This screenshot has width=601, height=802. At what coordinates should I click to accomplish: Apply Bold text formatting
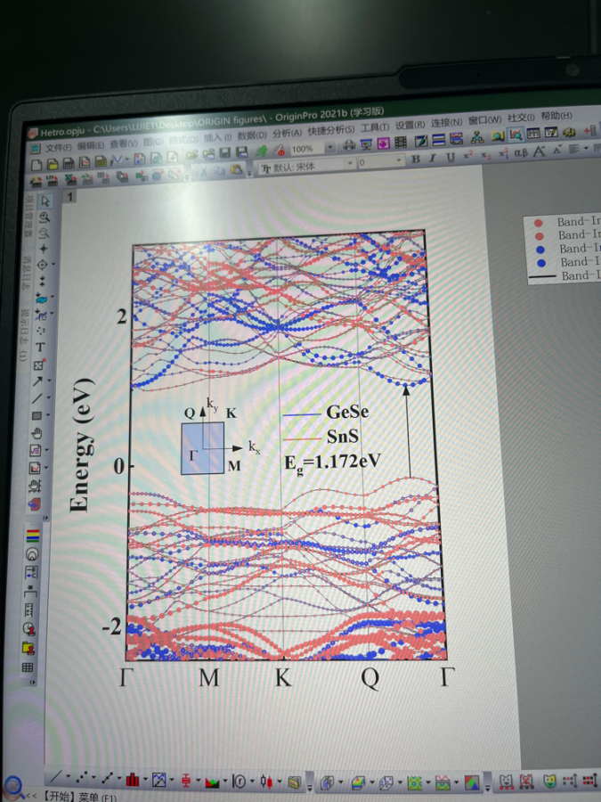tap(416, 159)
